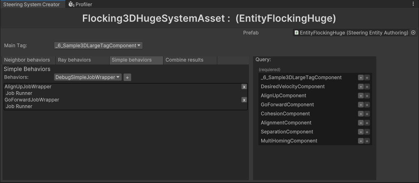Open the Prefab object picker circle icon
Screen dimensions: 419x183
tap(413, 33)
